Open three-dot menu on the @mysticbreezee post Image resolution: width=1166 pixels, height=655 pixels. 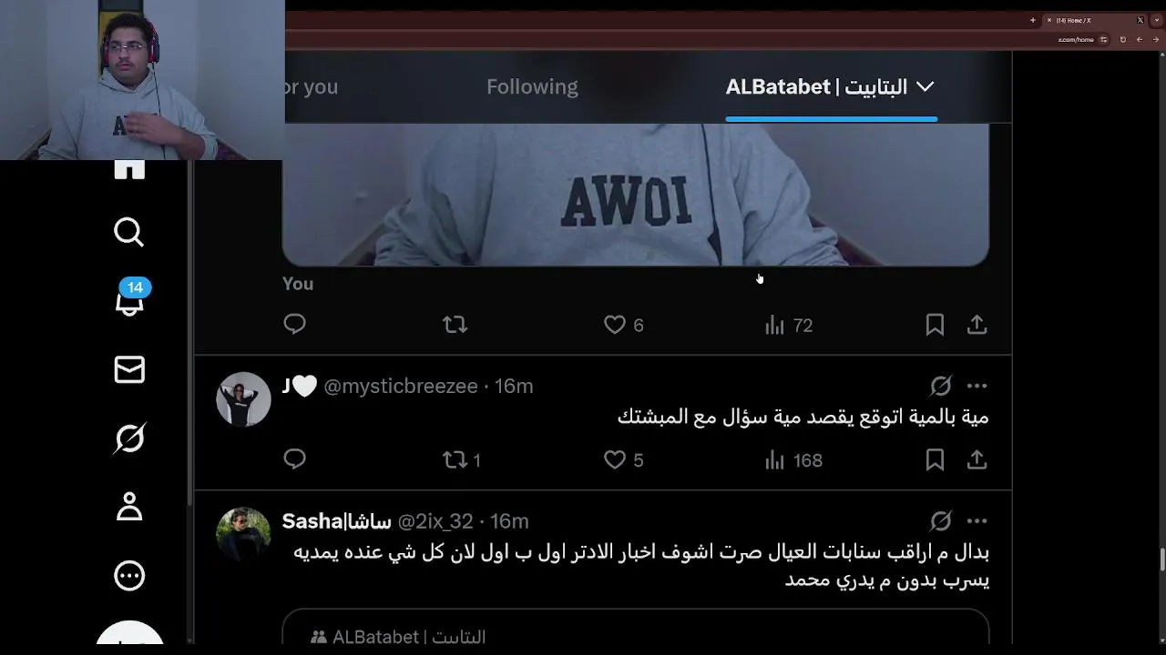coord(977,387)
